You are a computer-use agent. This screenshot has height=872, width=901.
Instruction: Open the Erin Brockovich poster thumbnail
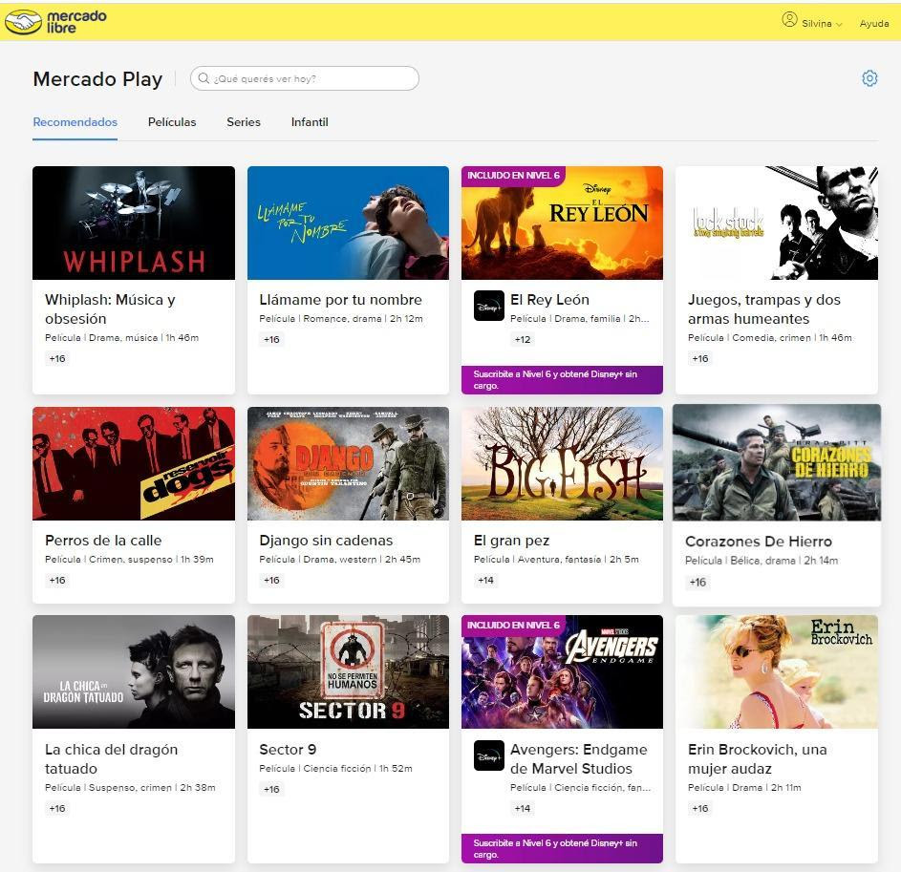[x=776, y=672]
